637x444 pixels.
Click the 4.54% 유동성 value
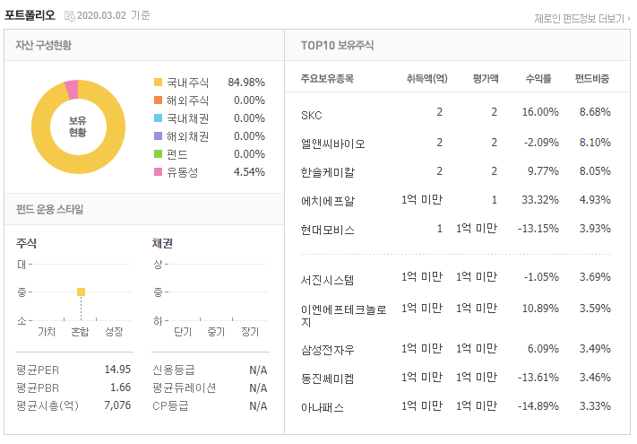pos(249,172)
